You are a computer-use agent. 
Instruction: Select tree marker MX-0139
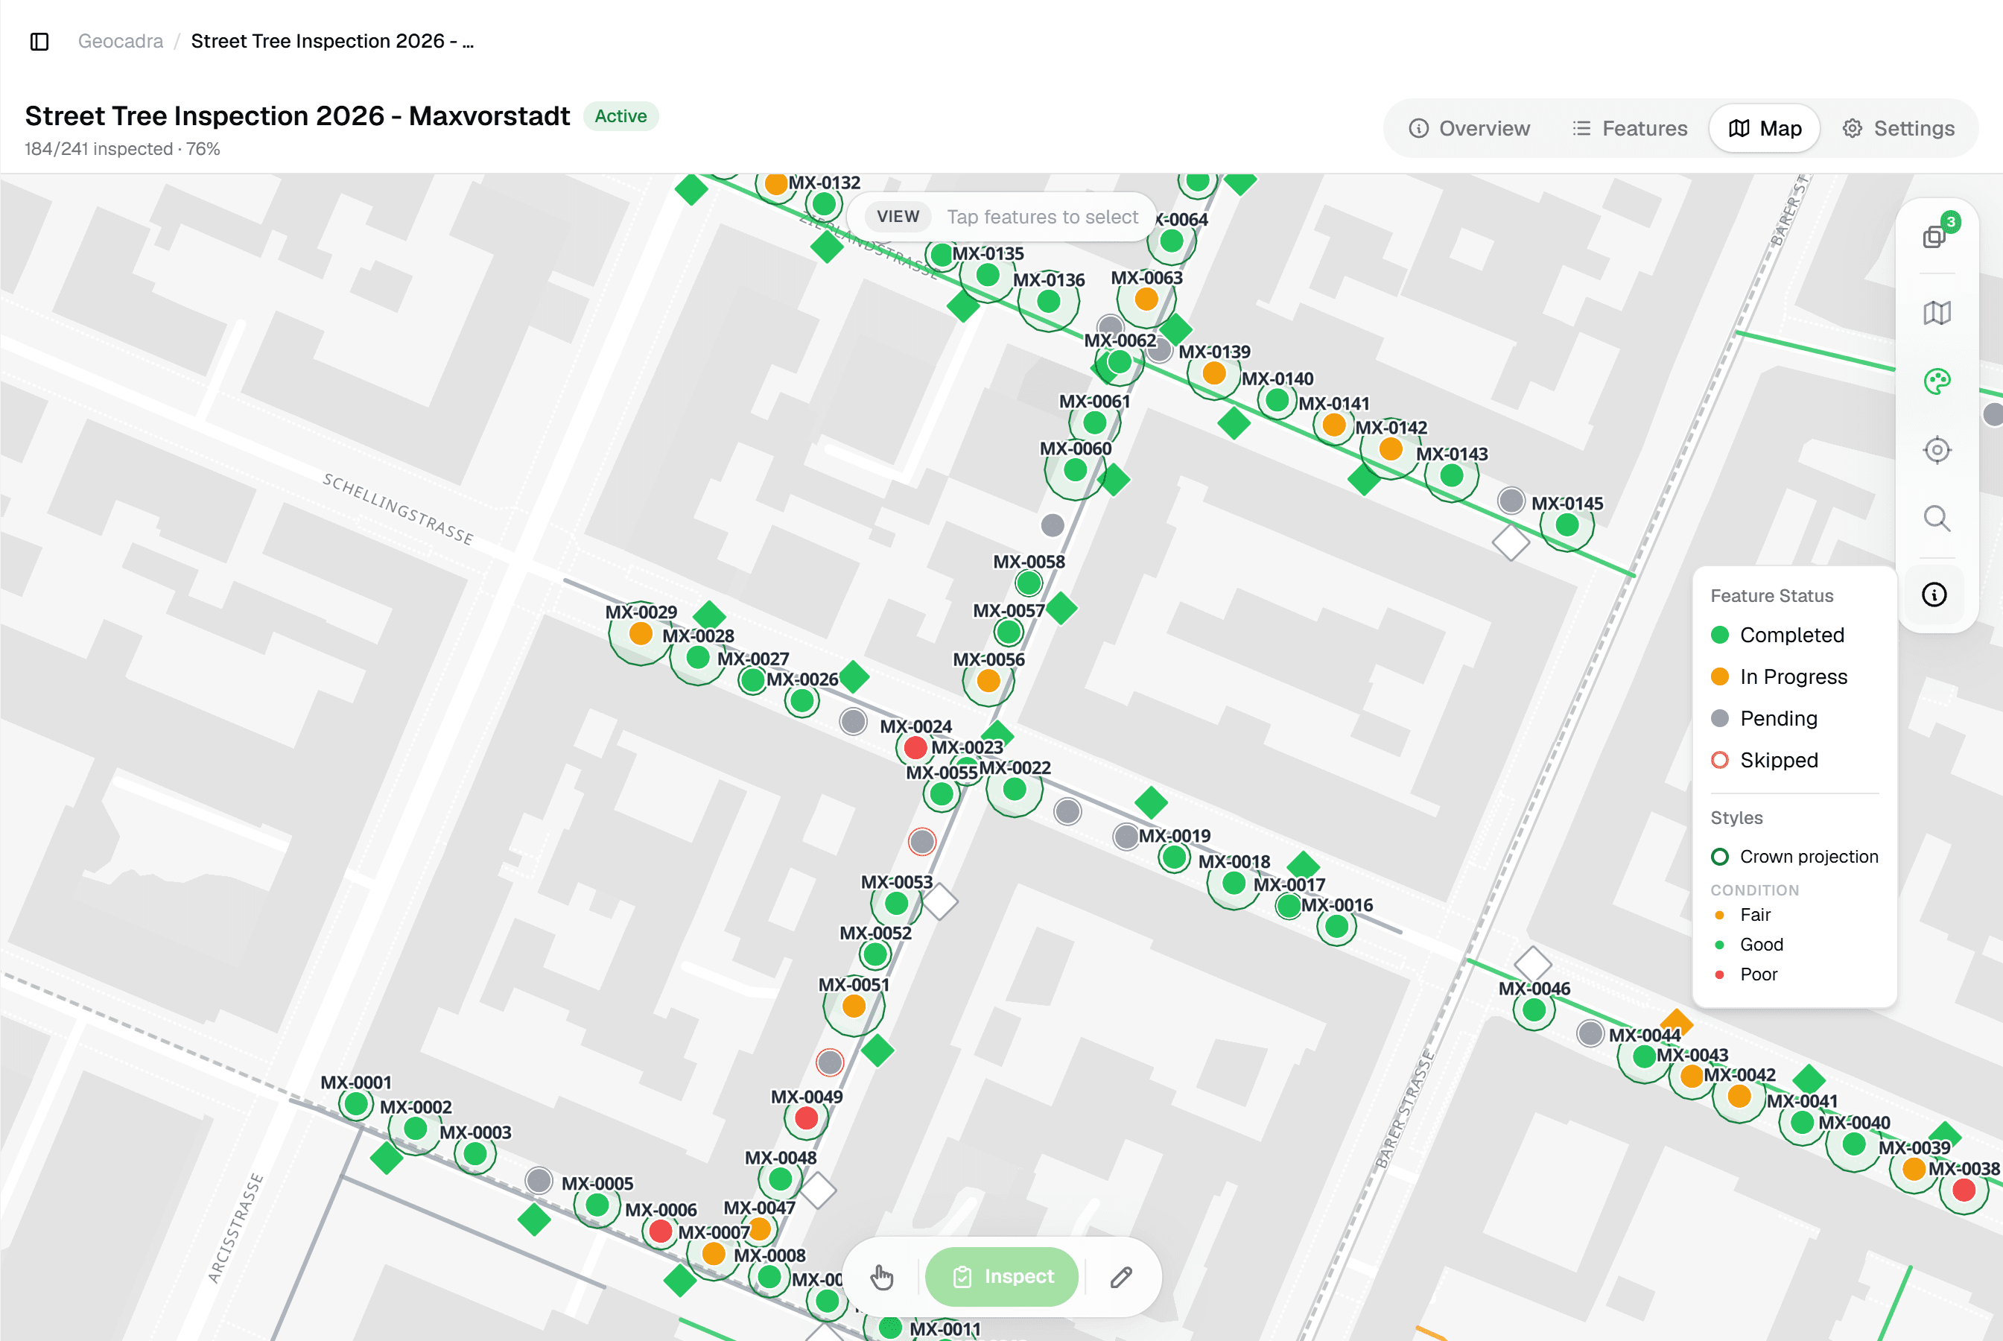click(x=1214, y=373)
